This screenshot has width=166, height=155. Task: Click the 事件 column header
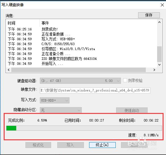pyautogui.click(x=98, y=23)
